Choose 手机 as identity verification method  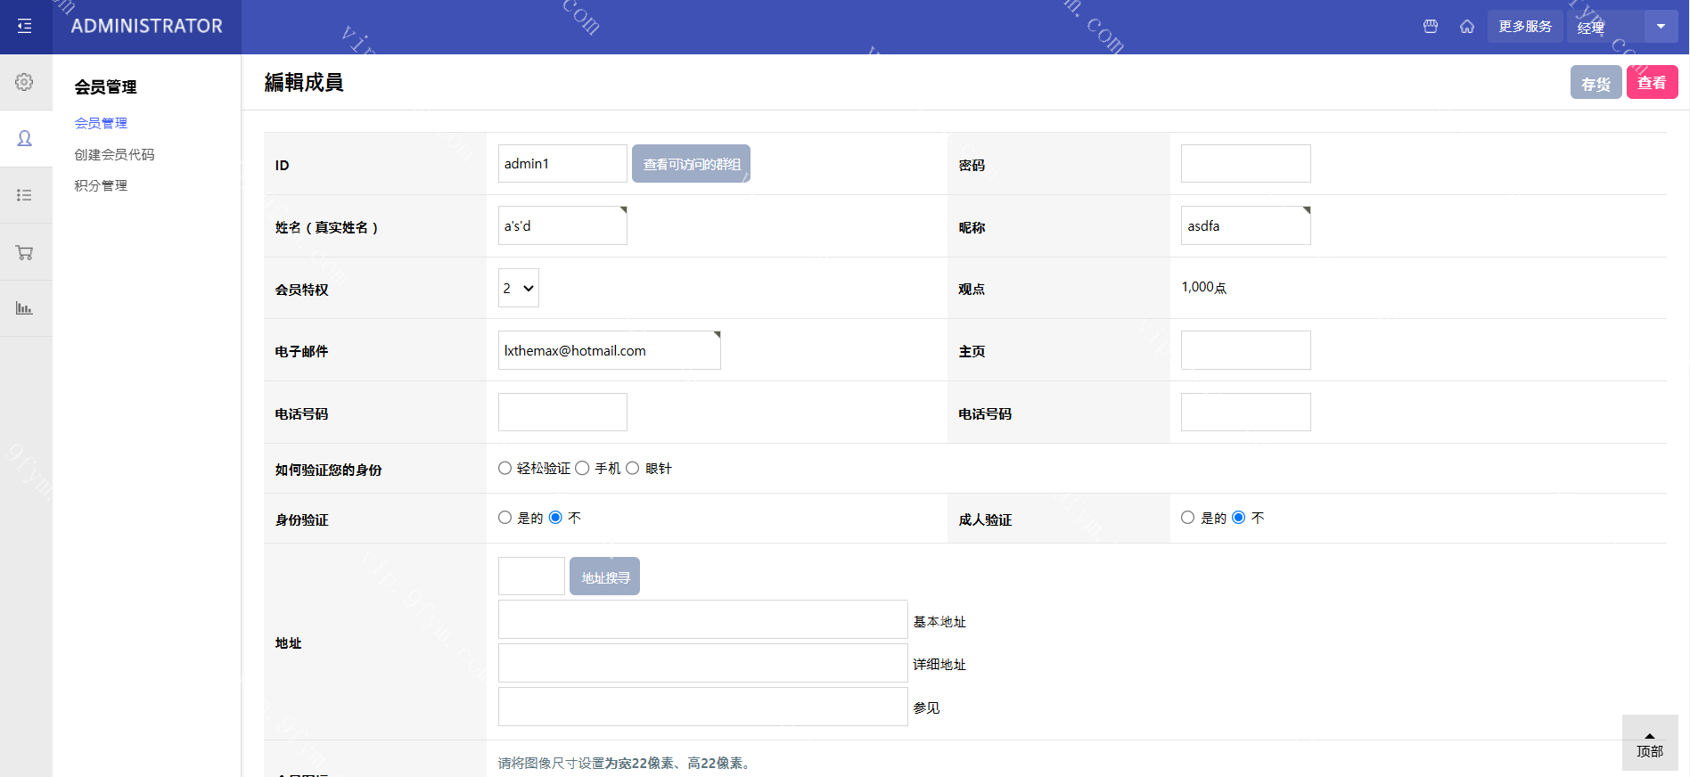tap(583, 469)
